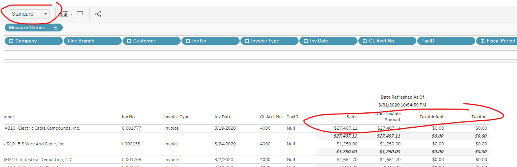Click the Share workbook icon
This screenshot has width=517, height=167.
click(x=98, y=14)
